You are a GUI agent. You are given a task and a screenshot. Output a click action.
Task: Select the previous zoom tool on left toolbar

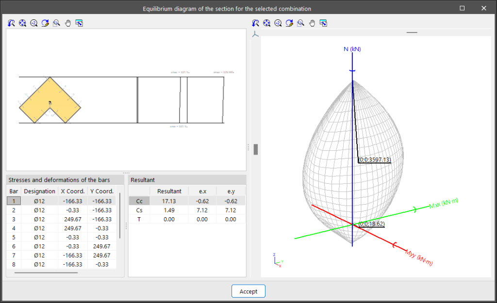click(x=11, y=23)
